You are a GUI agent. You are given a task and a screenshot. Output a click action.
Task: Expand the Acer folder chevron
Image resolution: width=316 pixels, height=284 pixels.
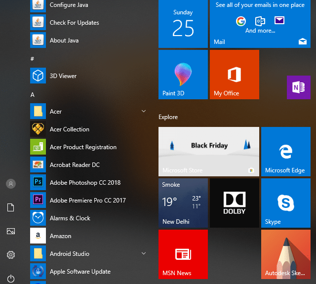[x=144, y=112]
